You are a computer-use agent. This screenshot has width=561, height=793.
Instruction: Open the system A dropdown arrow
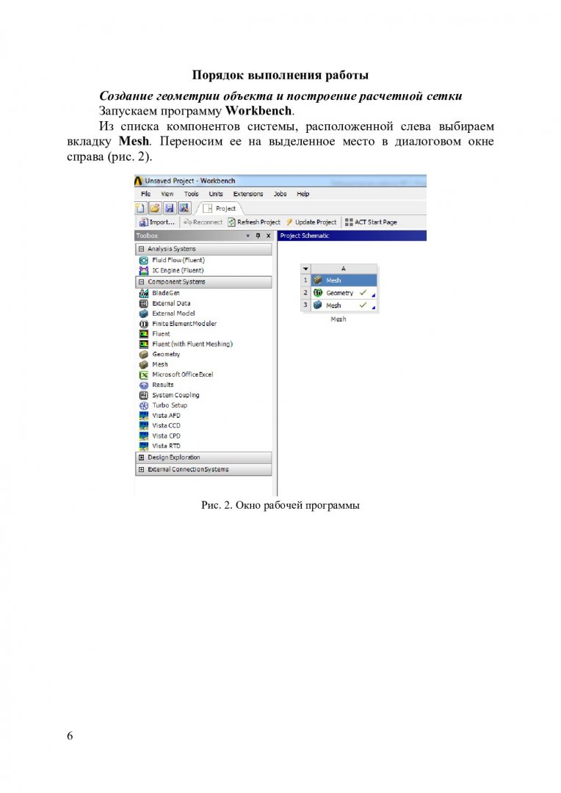point(305,269)
